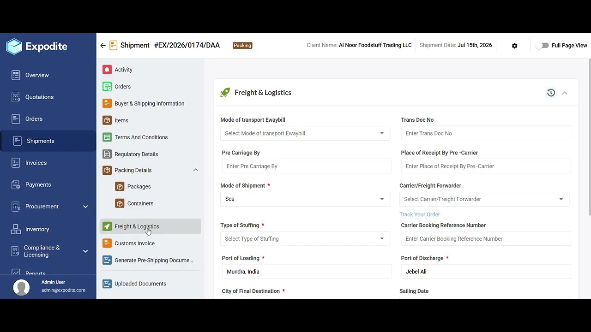Click the Procurement sidebar icon

16,207
